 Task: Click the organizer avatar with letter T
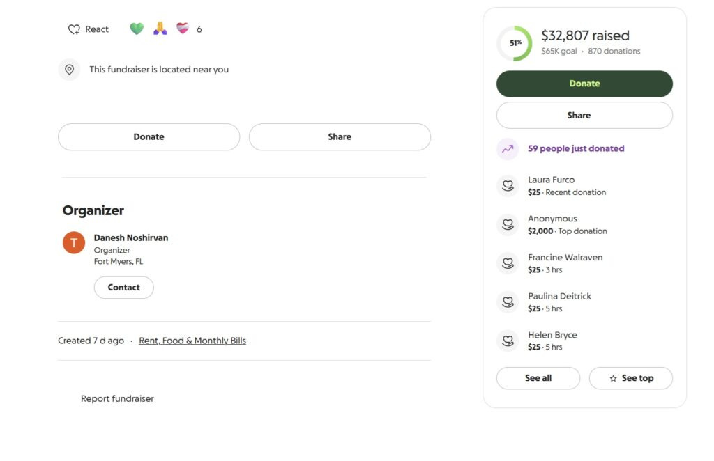coord(73,243)
